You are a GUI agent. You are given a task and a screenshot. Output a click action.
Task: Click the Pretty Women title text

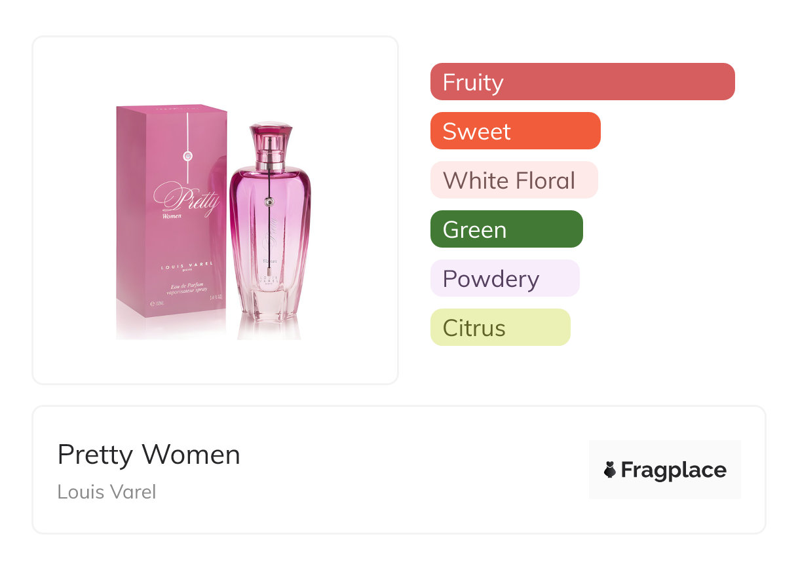pos(149,455)
